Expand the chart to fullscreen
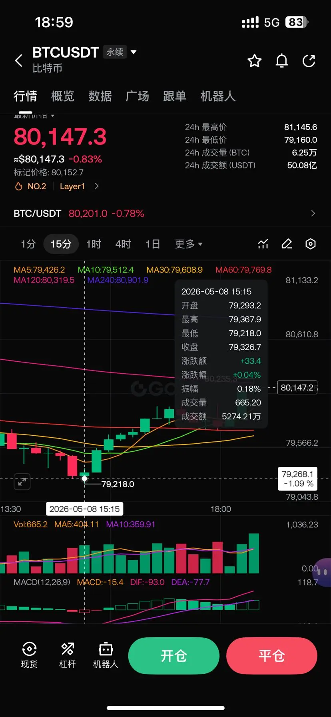The image size is (331, 717). 22,482
